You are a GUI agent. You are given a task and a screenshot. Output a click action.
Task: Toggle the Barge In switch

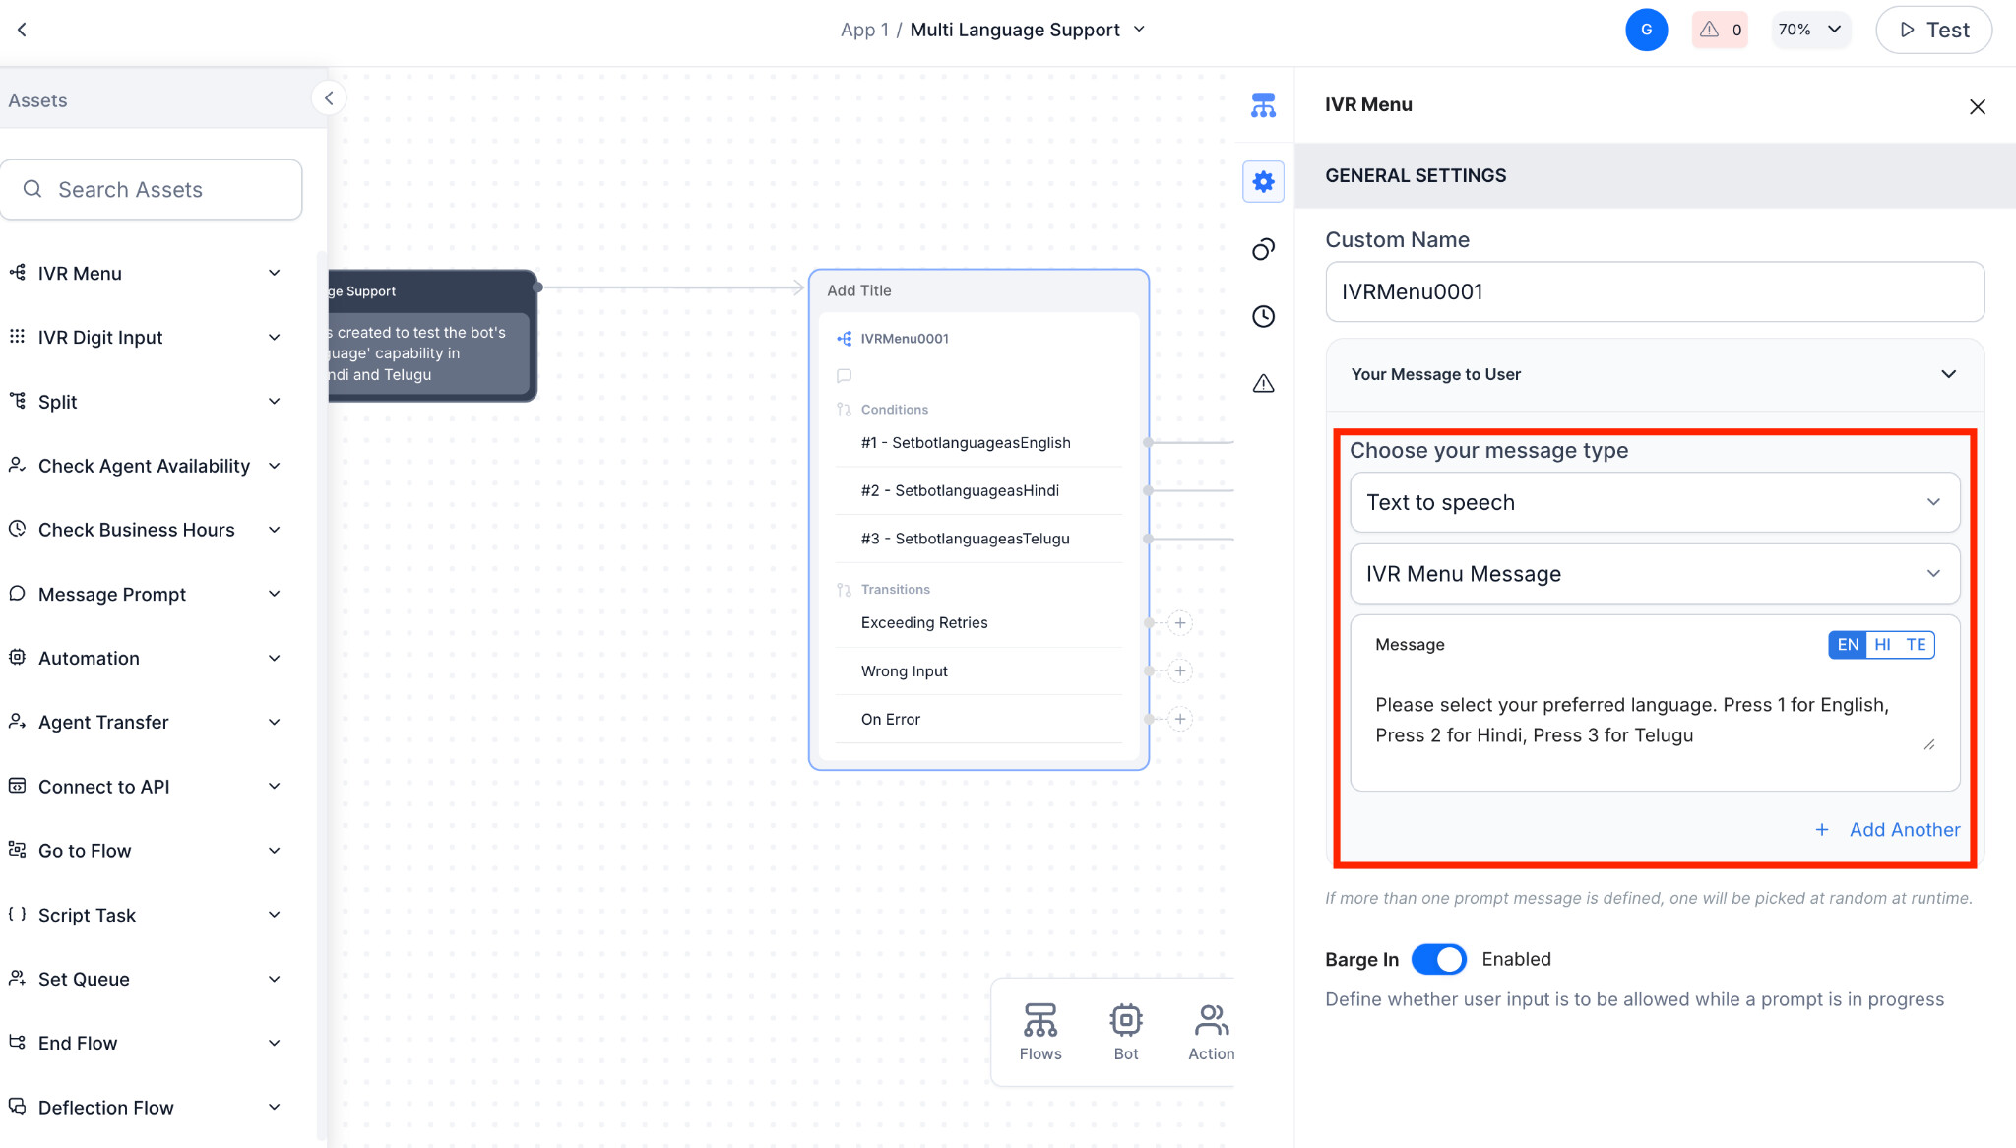[x=1438, y=959]
